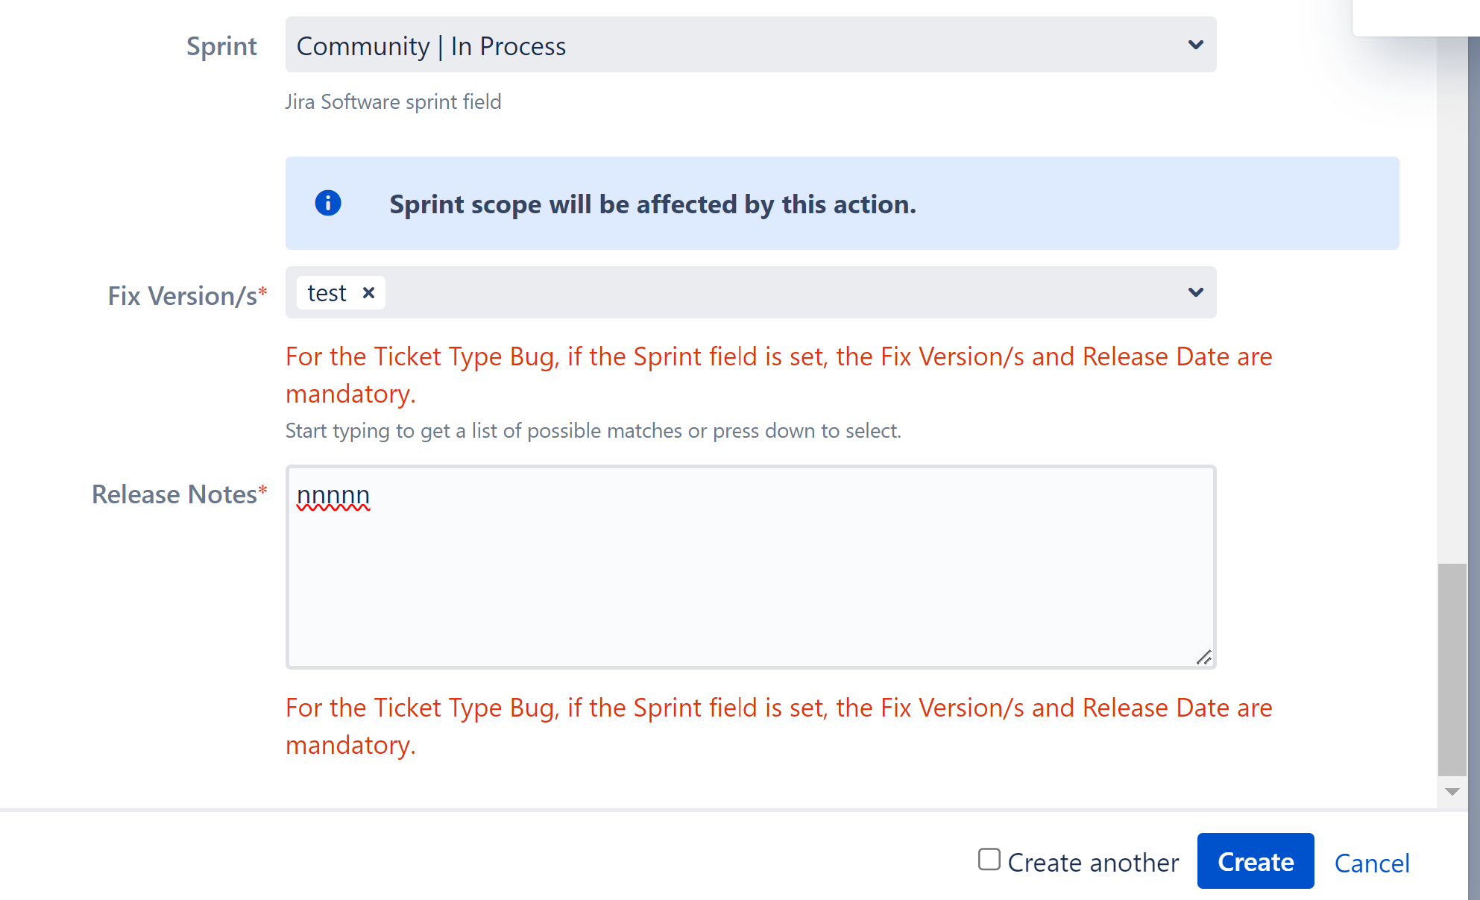Click the Create button
This screenshot has width=1480, height=900.
tap(1256, 861)
